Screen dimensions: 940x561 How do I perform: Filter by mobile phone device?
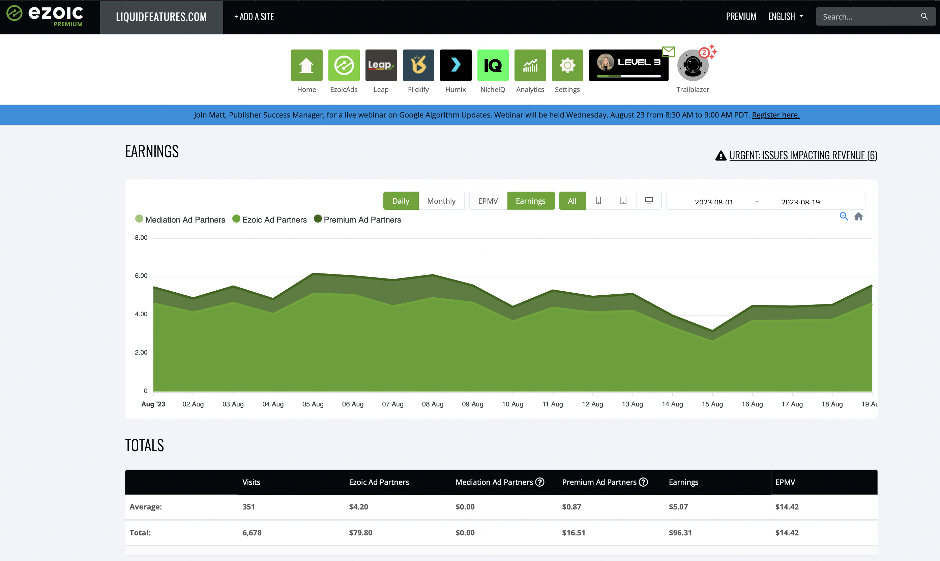point(598,201)
